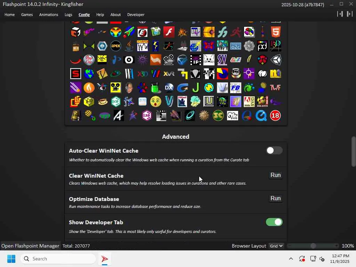This screenshot has width=356, height=267.
Task: Click the Windows taskbar Search box
Action: (x=58, y=259)
